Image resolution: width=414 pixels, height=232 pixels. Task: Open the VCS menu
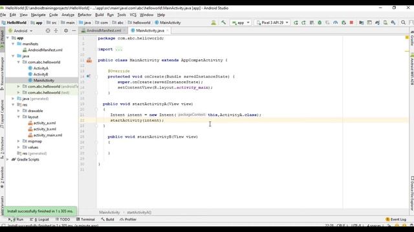(x=133, y=15)
